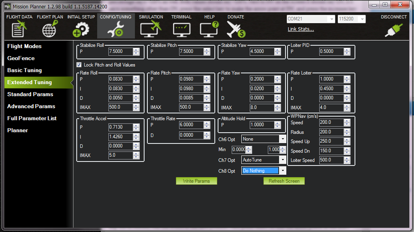Image resolution: width=414 pixels, height=232 pixels.
Task: Focus the WPNav Speed Up value field
Action: pos(331,141)
